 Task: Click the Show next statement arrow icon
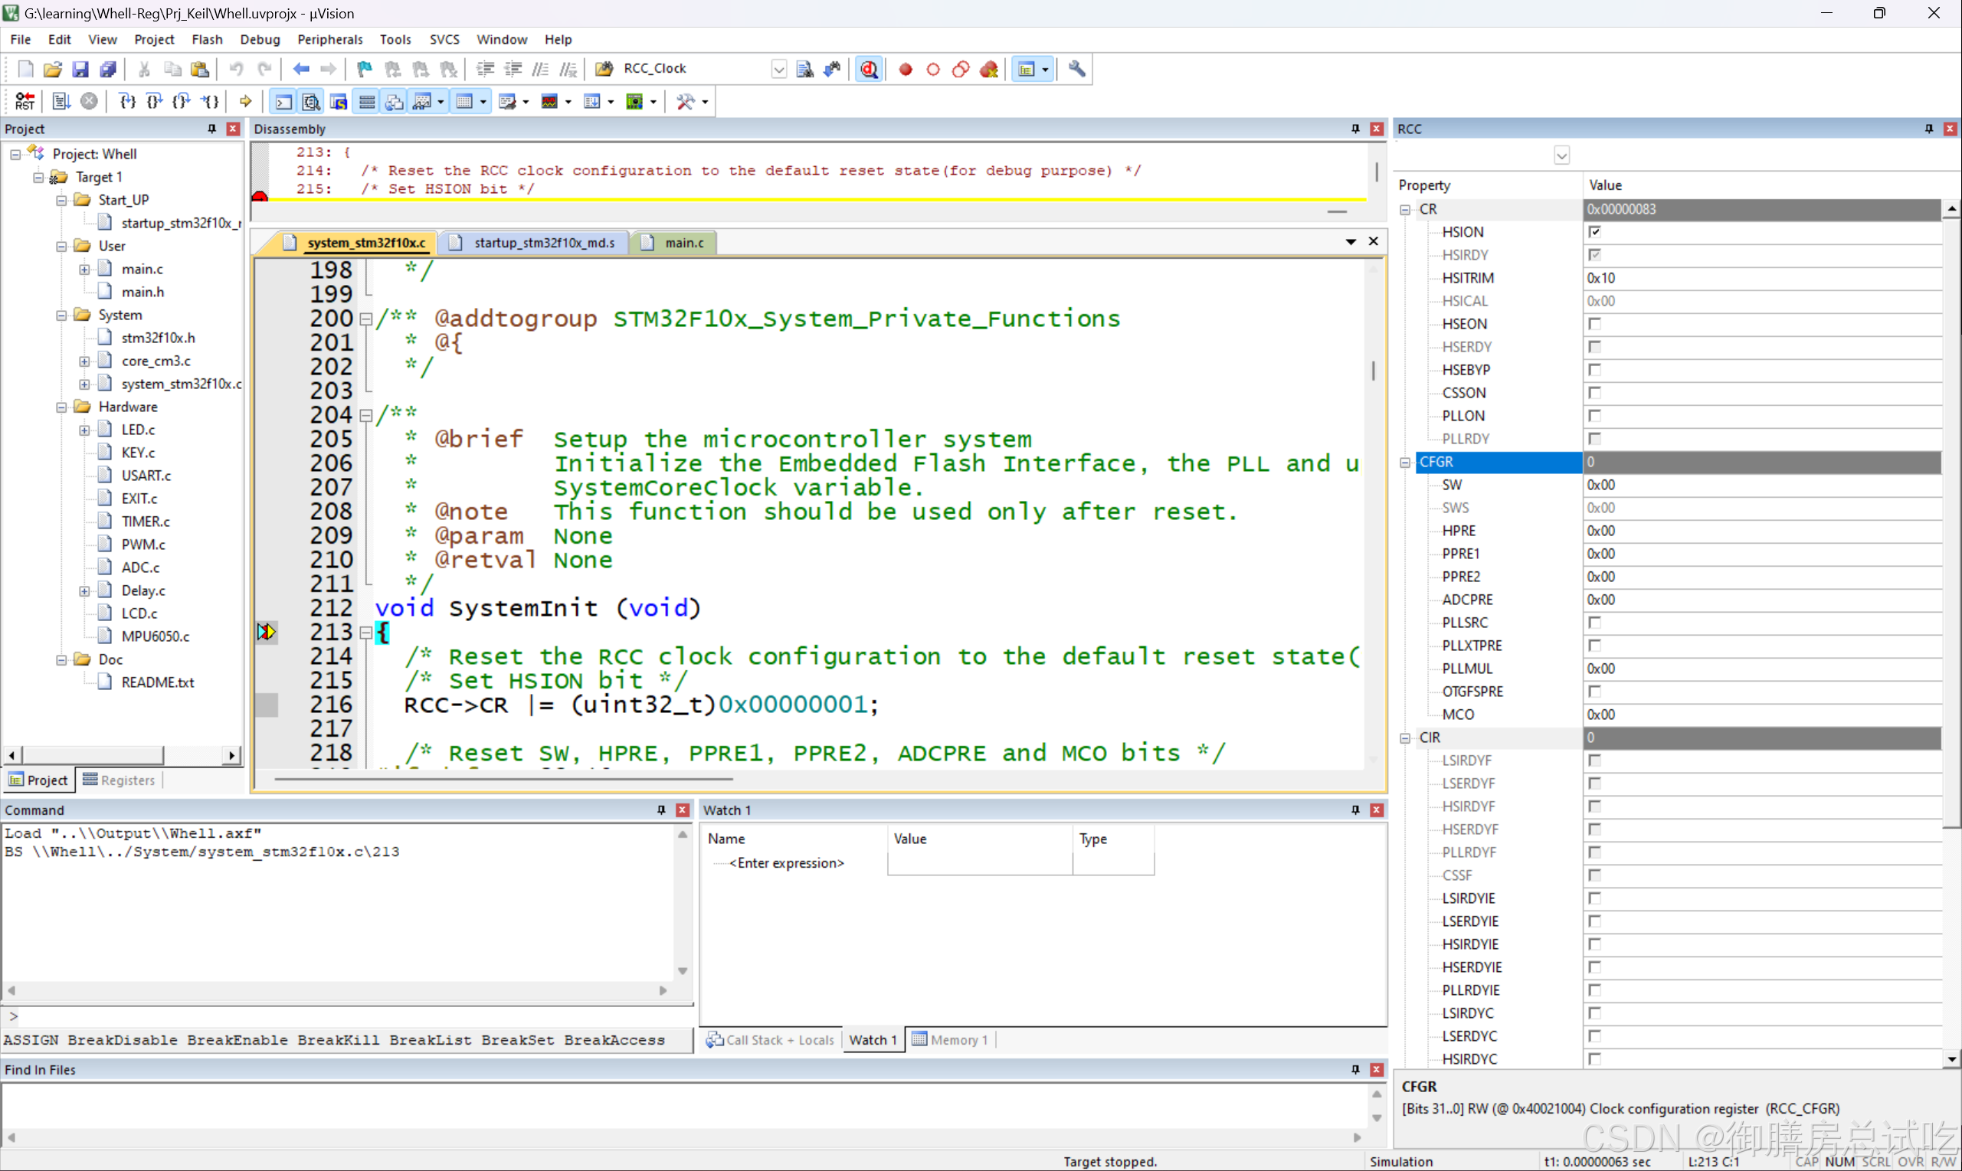tap(245, 101)
